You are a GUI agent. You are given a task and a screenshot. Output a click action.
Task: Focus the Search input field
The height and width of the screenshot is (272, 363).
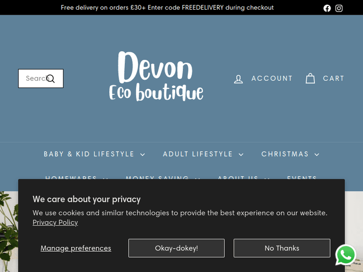(x=41, y=78)
